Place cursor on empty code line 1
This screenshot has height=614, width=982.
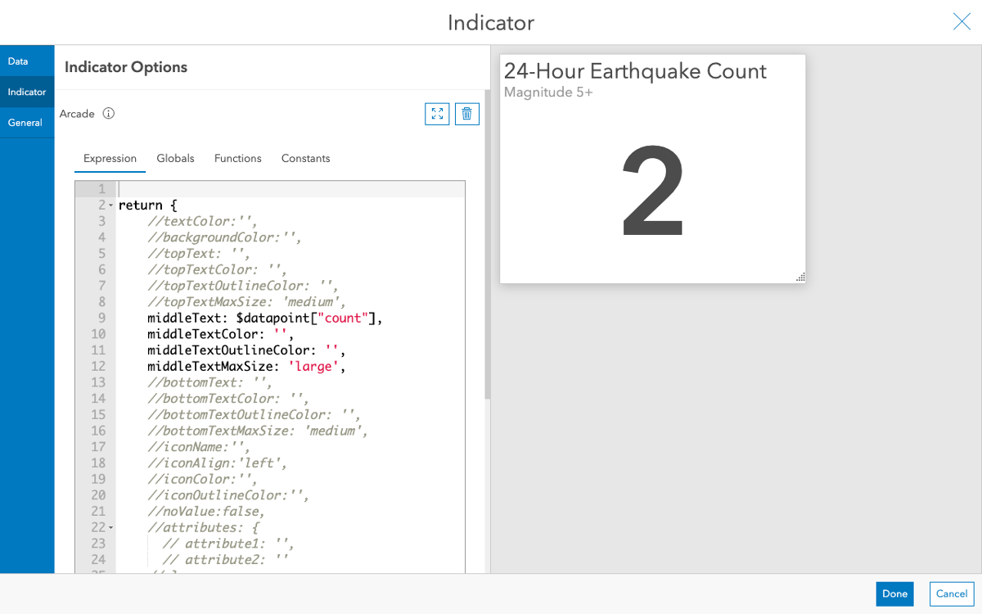tap(291, 189)
